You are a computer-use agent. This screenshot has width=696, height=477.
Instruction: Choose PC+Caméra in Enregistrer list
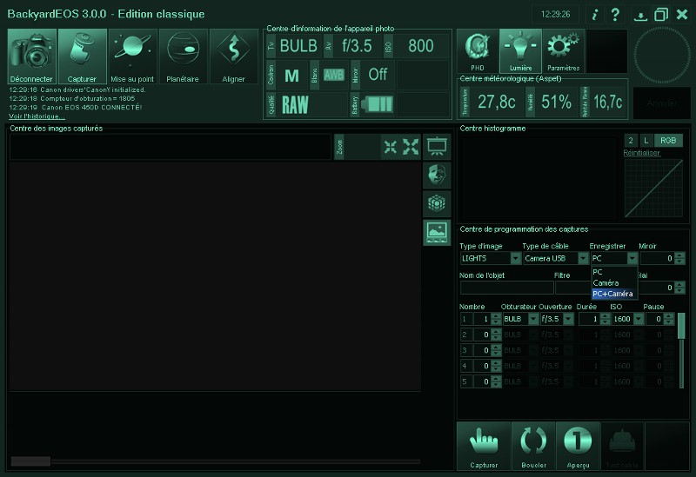[x=614, y=294]
